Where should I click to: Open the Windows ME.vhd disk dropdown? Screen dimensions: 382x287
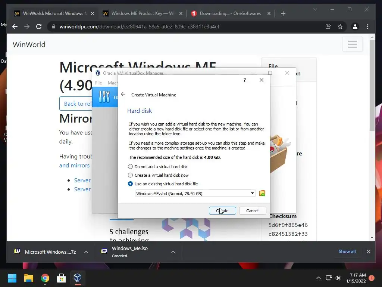pos(195,193)
